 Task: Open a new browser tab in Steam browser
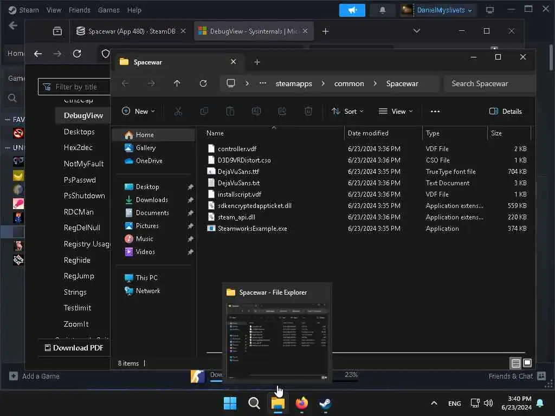(x=325, y=31)
